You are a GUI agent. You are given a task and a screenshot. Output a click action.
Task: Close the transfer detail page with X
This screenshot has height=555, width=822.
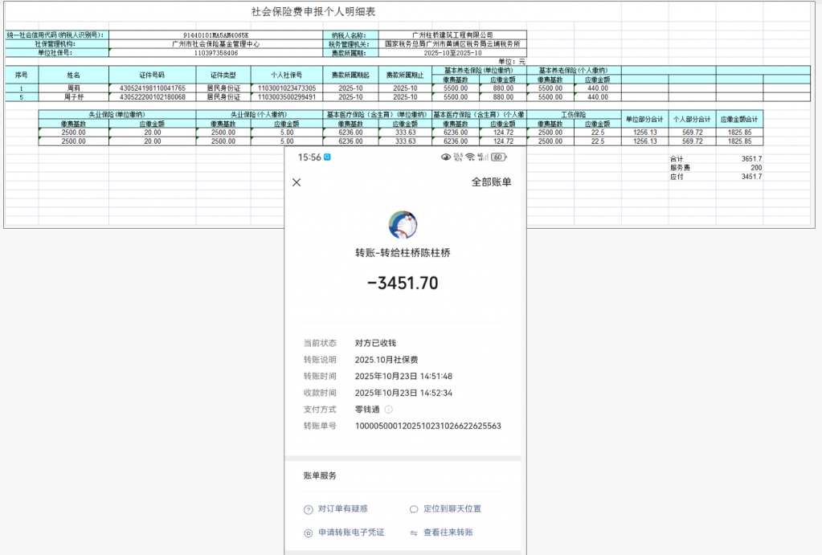coord(296,182)
